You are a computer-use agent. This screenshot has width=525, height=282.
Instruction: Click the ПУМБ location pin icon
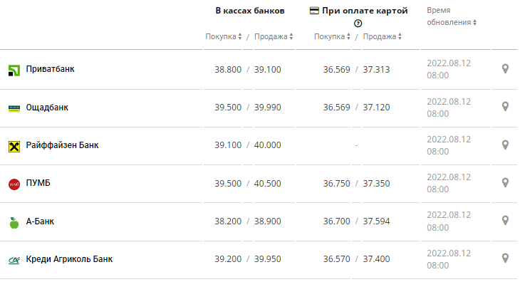(505, 182)
